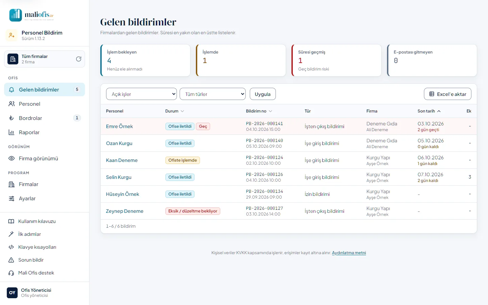488x305 pixels.
Task: Go to Personel in the sidebar
Action: (x=44, y=104)
